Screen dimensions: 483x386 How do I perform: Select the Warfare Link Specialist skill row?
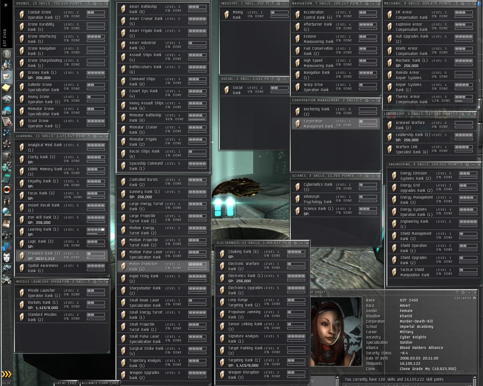[431, 149]
